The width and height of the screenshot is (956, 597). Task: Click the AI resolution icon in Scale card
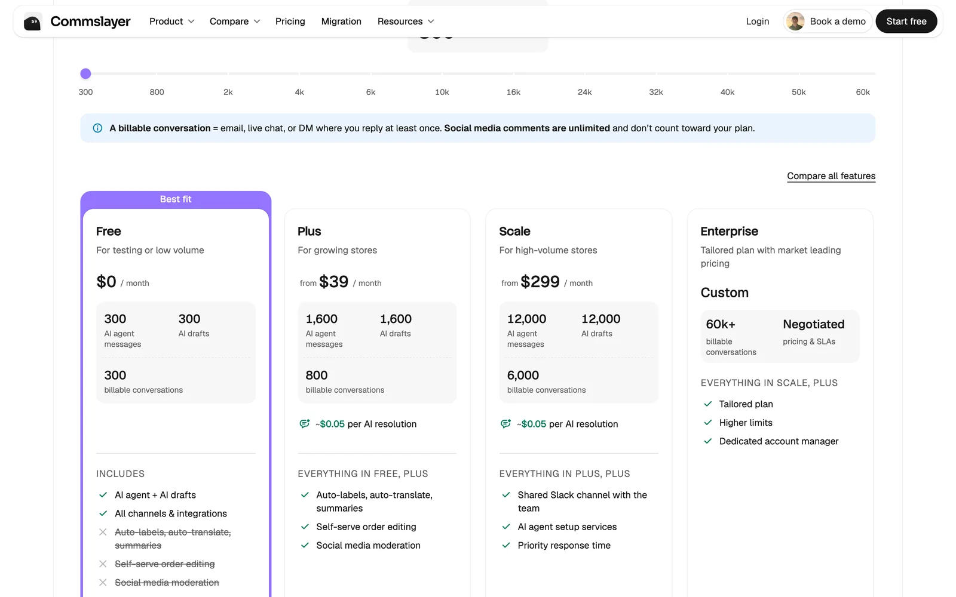(505, 424)
